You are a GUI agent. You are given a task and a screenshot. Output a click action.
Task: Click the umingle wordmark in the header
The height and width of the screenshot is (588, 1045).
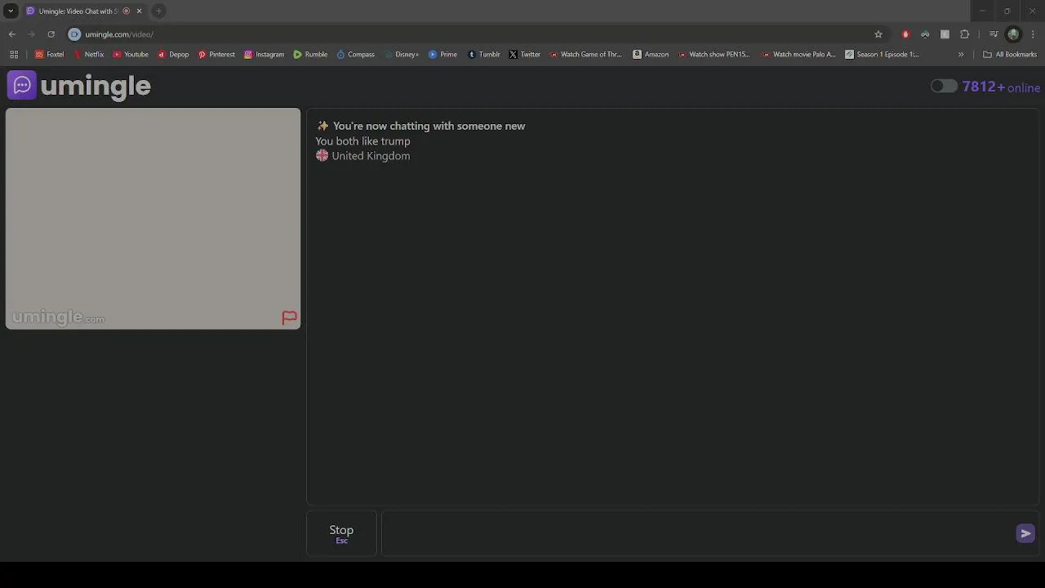(96, 86)
